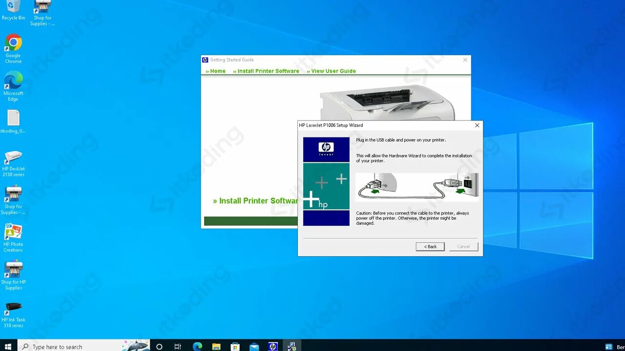Open Mail app from the taskbar

tap(254, 347)
